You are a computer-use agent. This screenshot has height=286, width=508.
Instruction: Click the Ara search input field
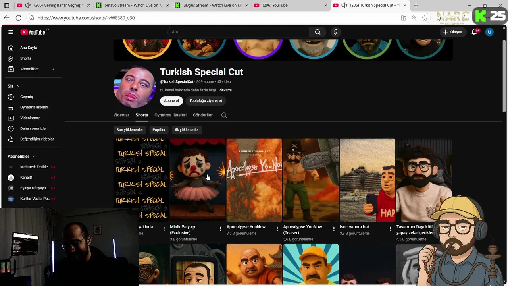point(238,32)
